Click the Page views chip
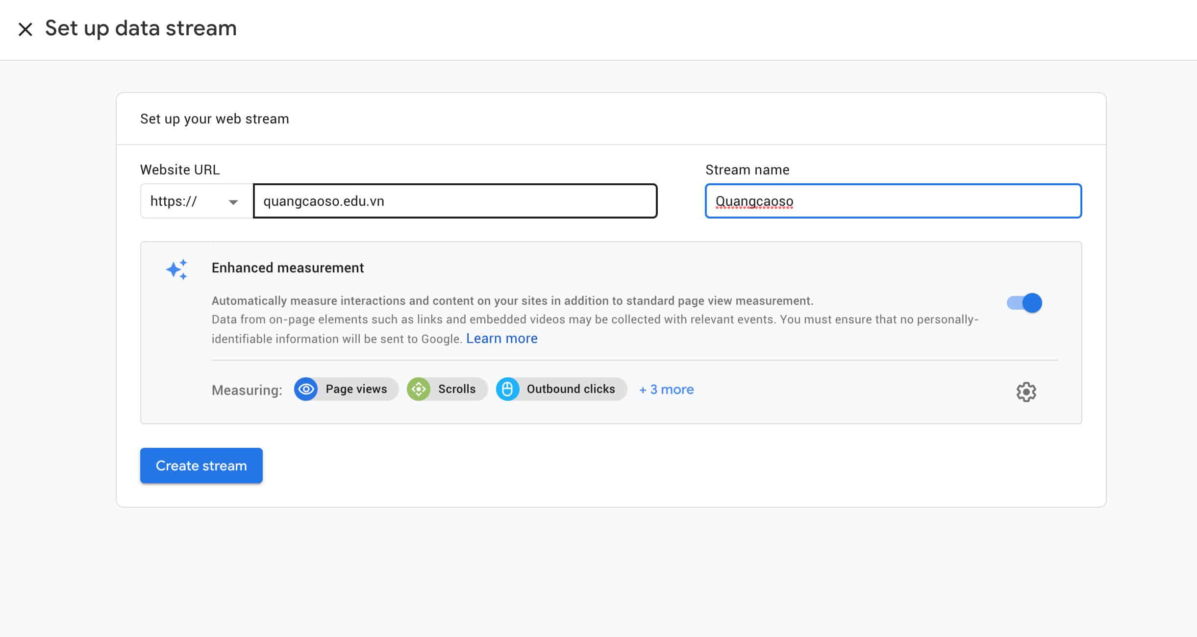The width and height of the screenshot is (1197, 637). tap(346, 389)
